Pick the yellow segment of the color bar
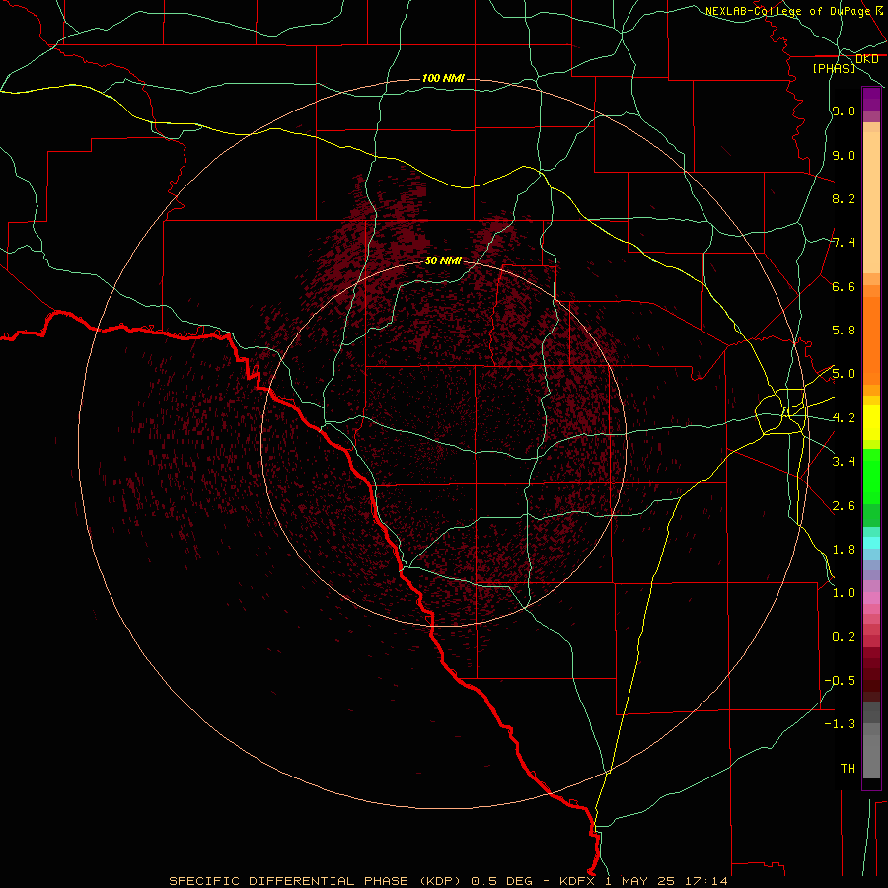888x888 pixels. [871, 422]
